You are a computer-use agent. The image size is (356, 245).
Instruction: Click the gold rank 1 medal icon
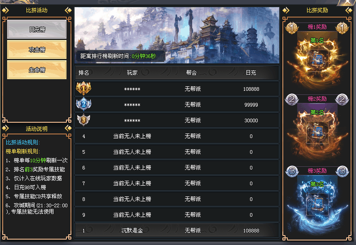pos(84,89)
